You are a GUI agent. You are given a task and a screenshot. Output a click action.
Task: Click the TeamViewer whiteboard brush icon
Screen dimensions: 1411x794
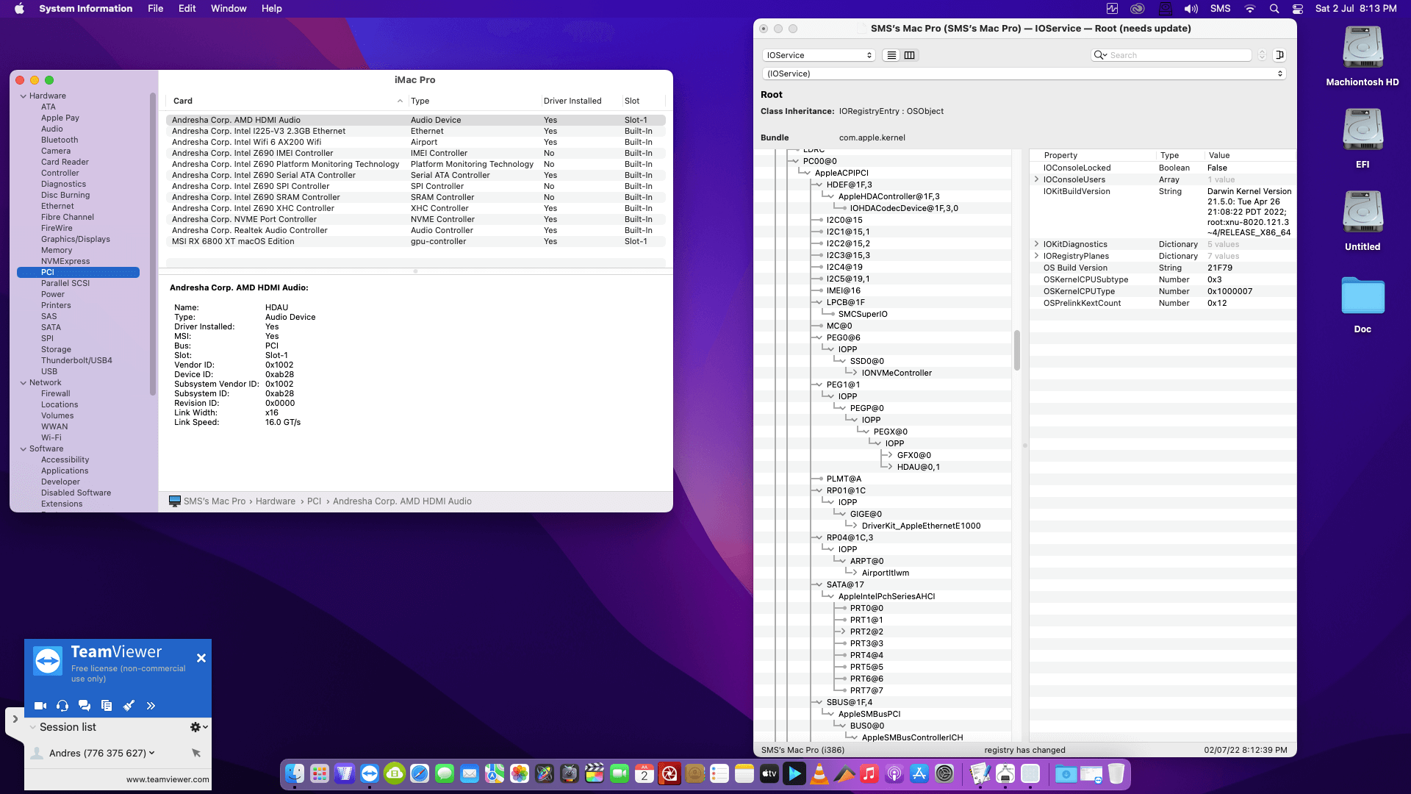click(129, 706)
